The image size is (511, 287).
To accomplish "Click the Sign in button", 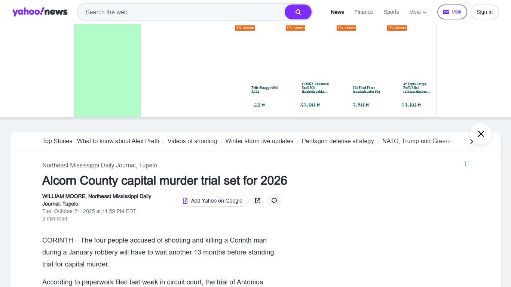I will tap(484, 12).
